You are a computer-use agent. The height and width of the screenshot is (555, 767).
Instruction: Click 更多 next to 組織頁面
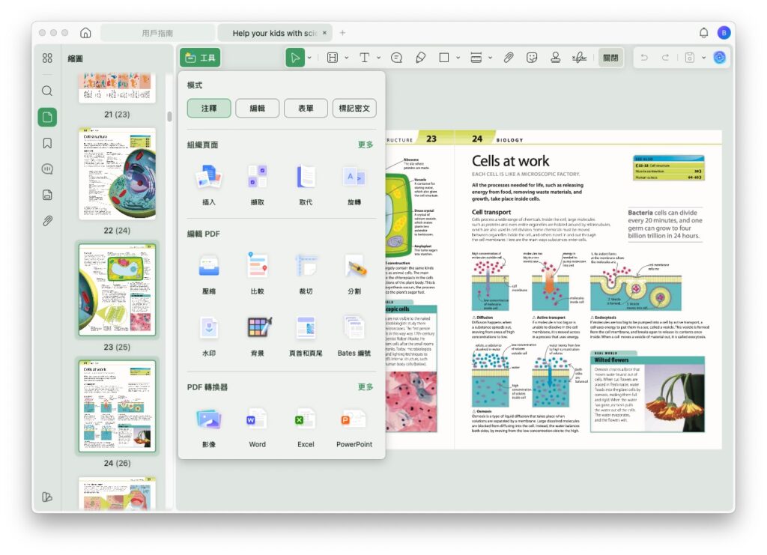(x=366, y=145)
